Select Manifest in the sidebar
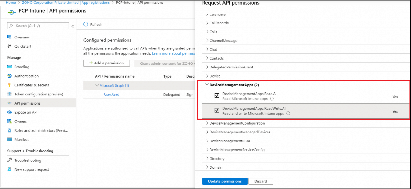Screen dimensions: 411x189 [x=21, y=140]
